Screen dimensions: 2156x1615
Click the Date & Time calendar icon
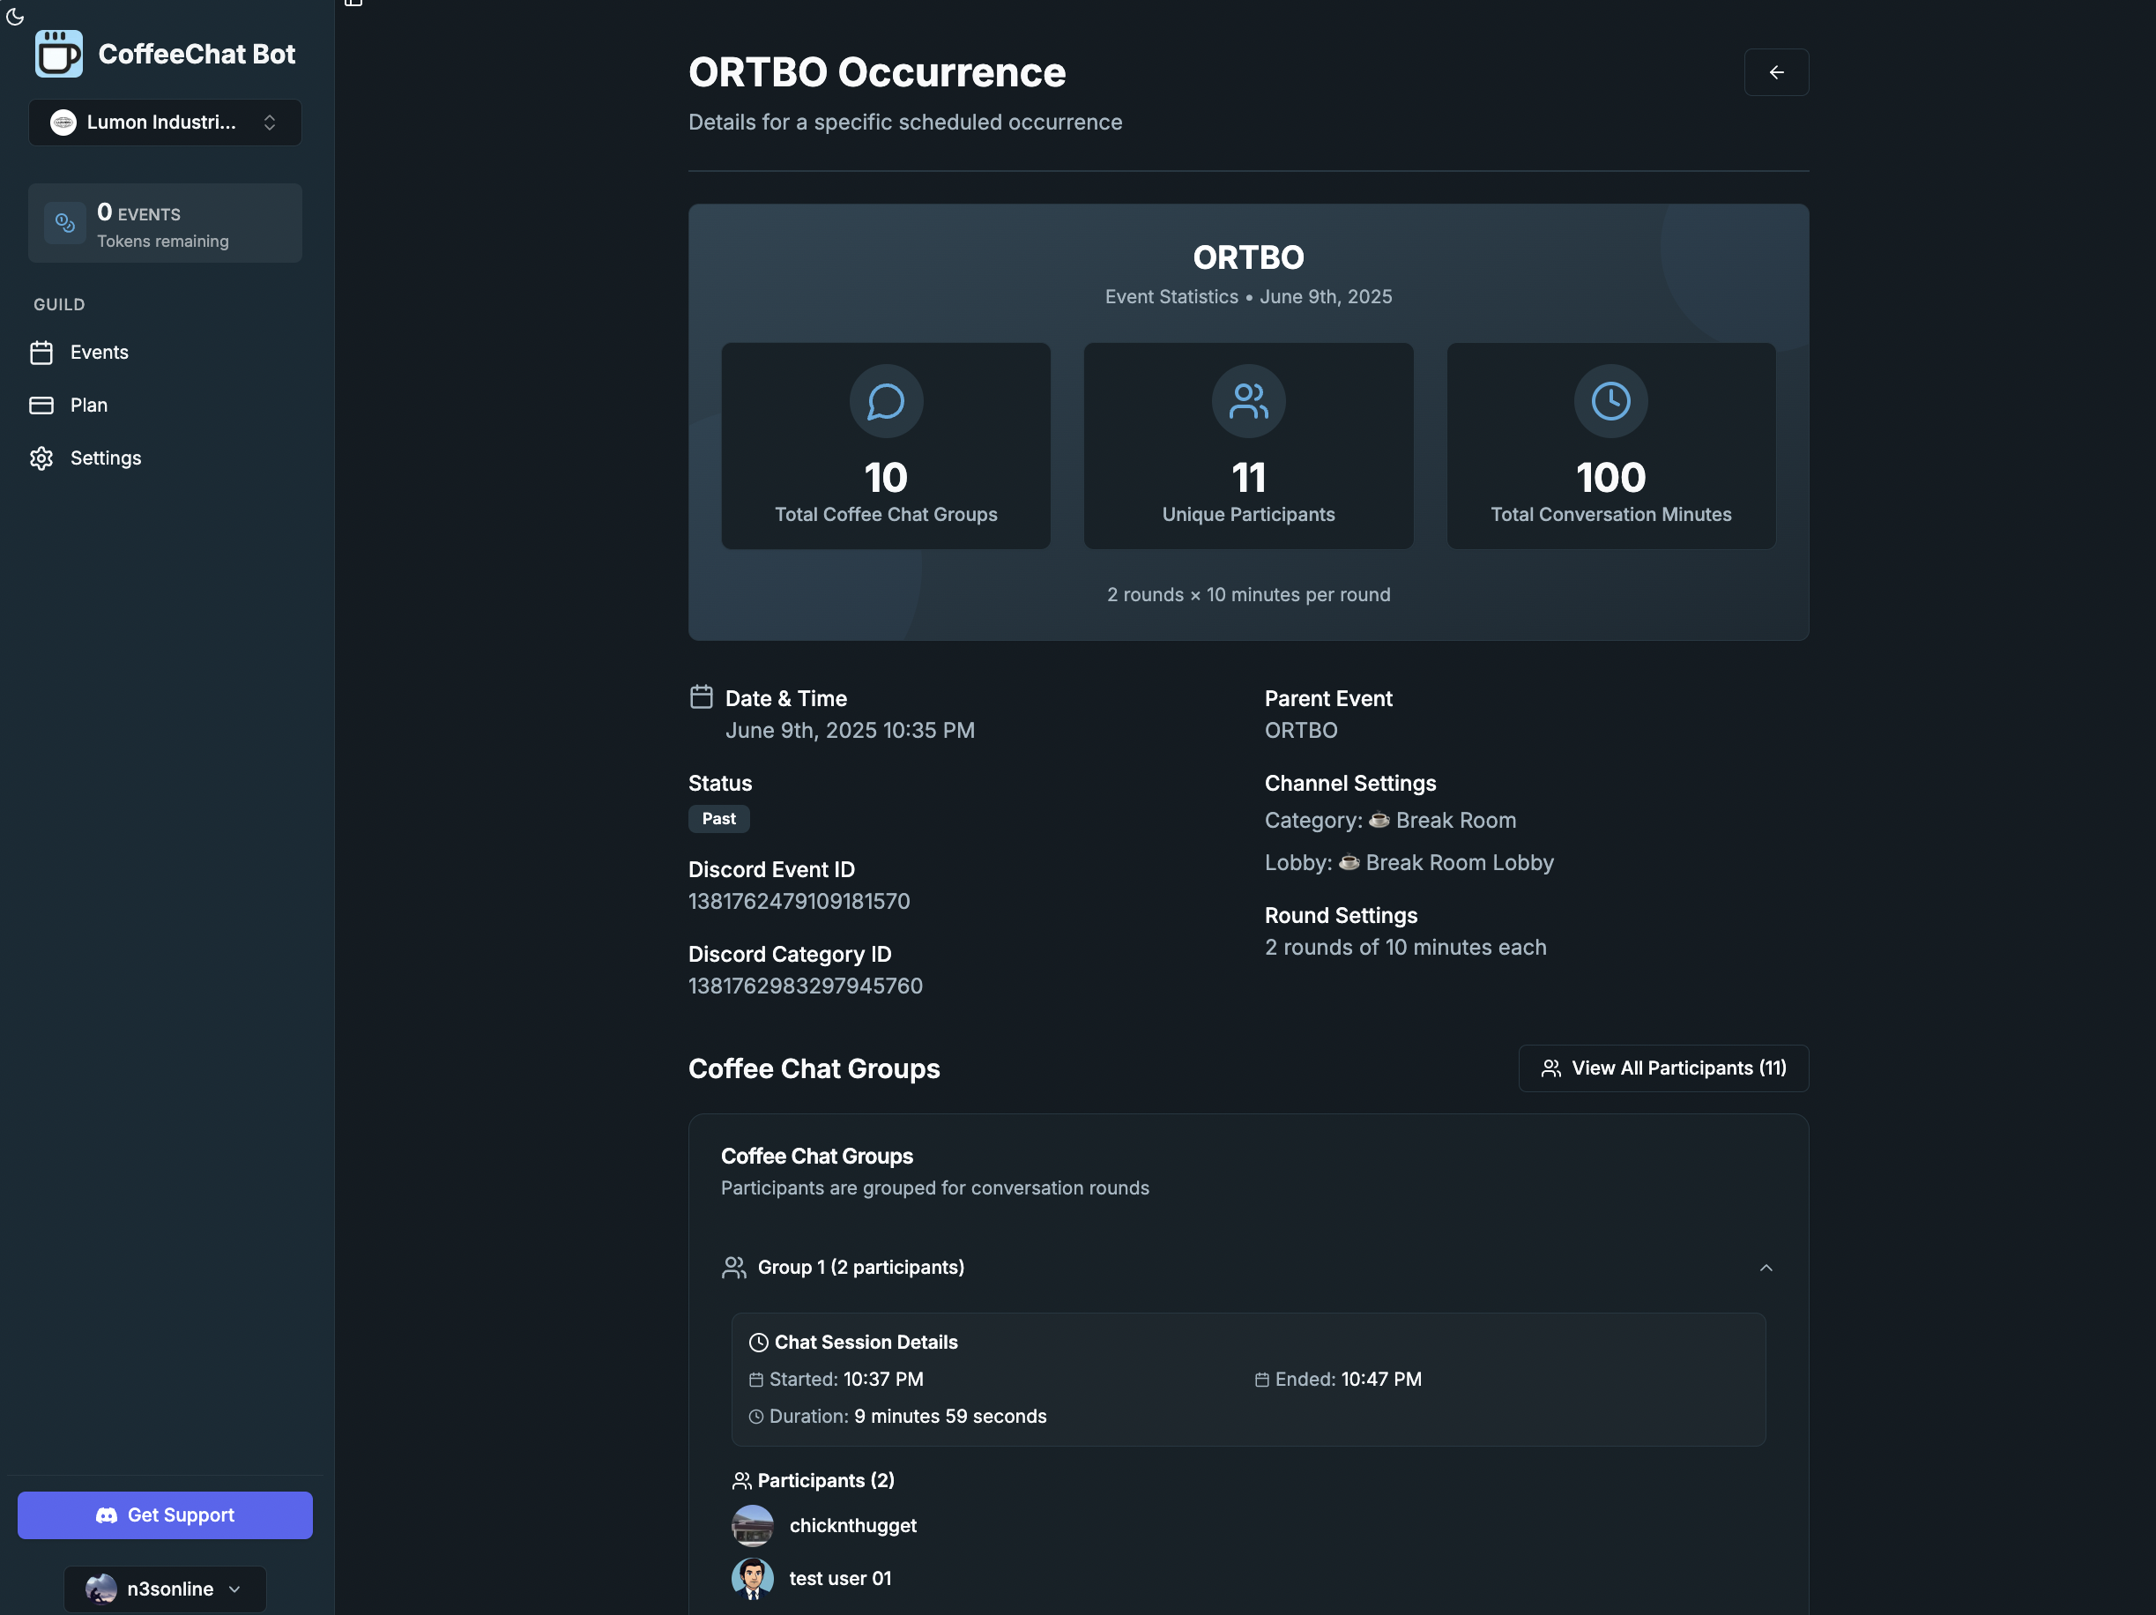click(x=701, y=696)
